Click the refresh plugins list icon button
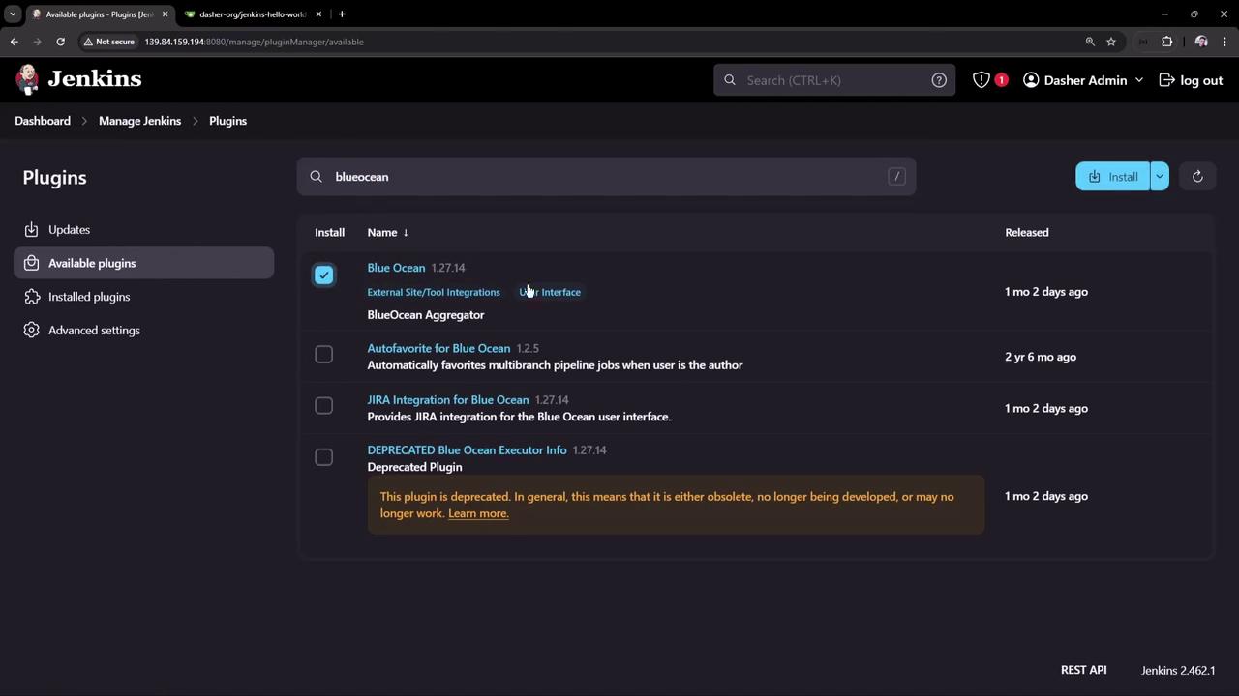Image resolution: width=1239 pixels, height=696 pixels. [1197, 177]
